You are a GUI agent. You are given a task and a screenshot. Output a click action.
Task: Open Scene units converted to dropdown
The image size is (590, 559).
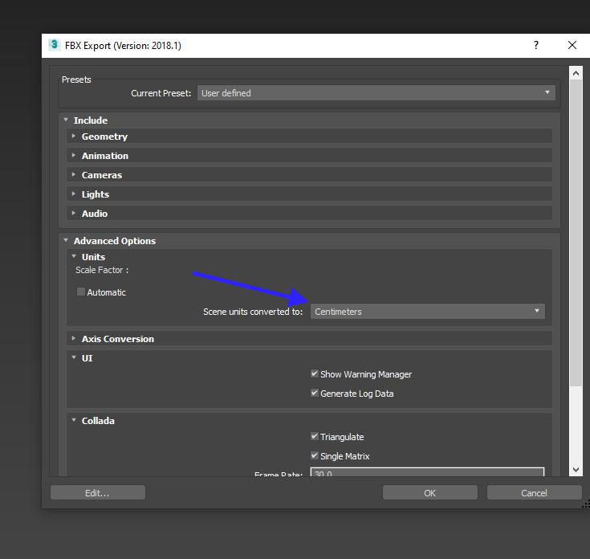click(427, 312)
